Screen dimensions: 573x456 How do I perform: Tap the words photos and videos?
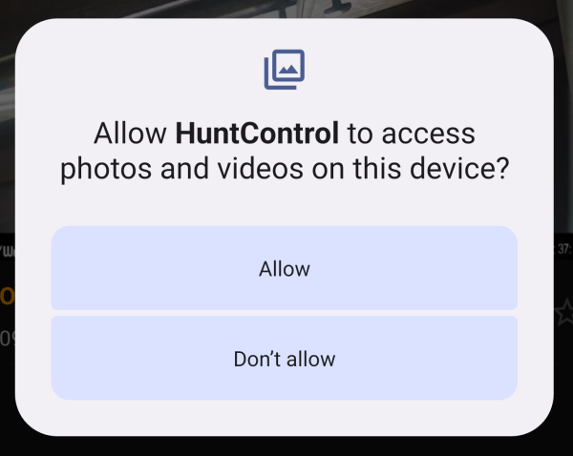click(181, 168)
